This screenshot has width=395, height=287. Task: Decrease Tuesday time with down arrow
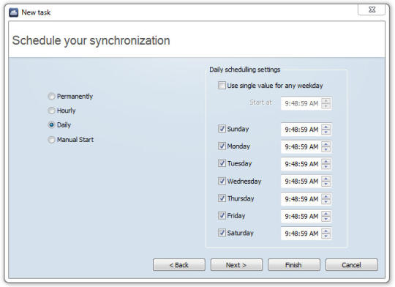[x=326, y=167]
